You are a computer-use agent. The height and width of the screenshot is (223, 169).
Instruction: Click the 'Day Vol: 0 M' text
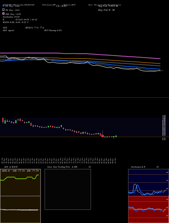tap(106, 10)
